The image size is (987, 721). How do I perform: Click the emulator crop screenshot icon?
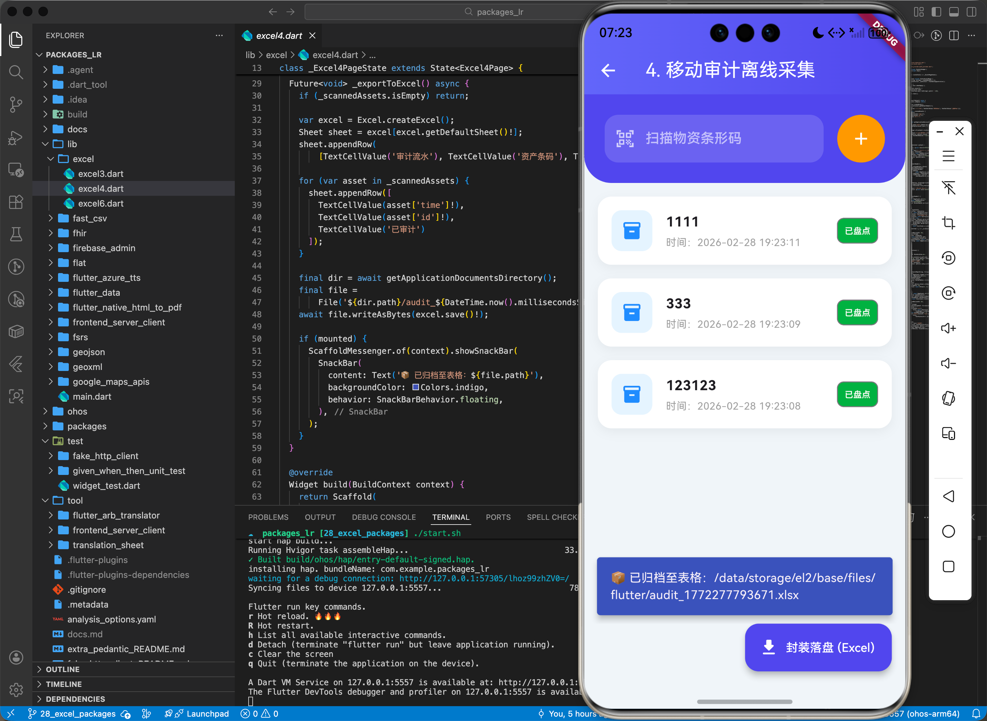tap(948, 222)
